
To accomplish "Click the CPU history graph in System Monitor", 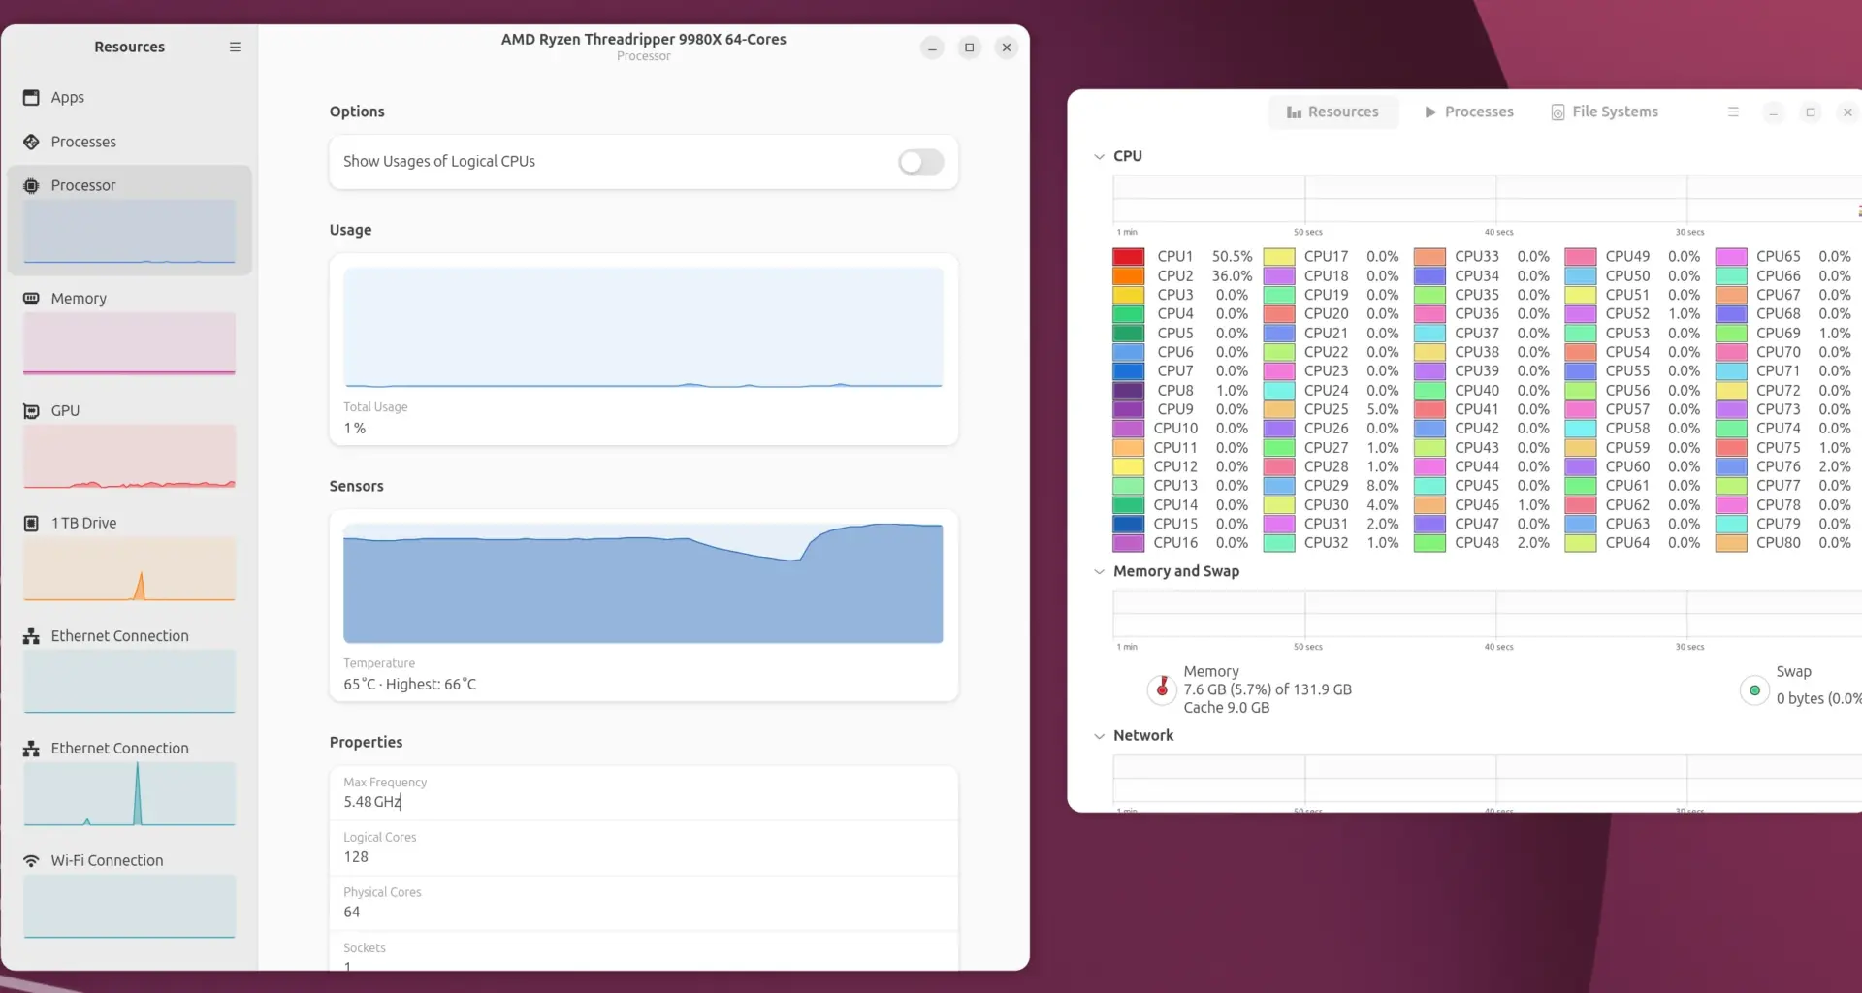I will tap(1487, 200).
